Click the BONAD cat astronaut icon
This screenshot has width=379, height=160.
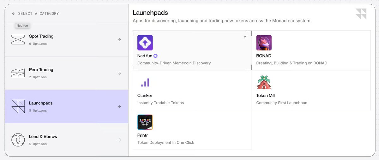(x=264, y=43)
